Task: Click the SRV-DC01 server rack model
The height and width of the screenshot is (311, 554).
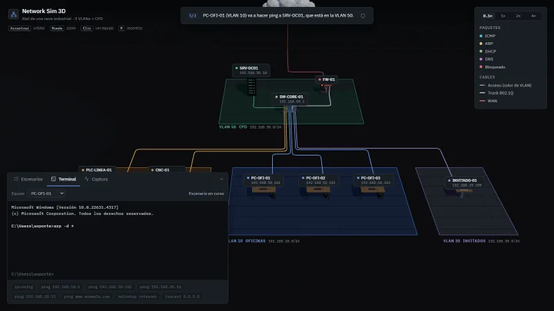Action: tap(251, 87)
